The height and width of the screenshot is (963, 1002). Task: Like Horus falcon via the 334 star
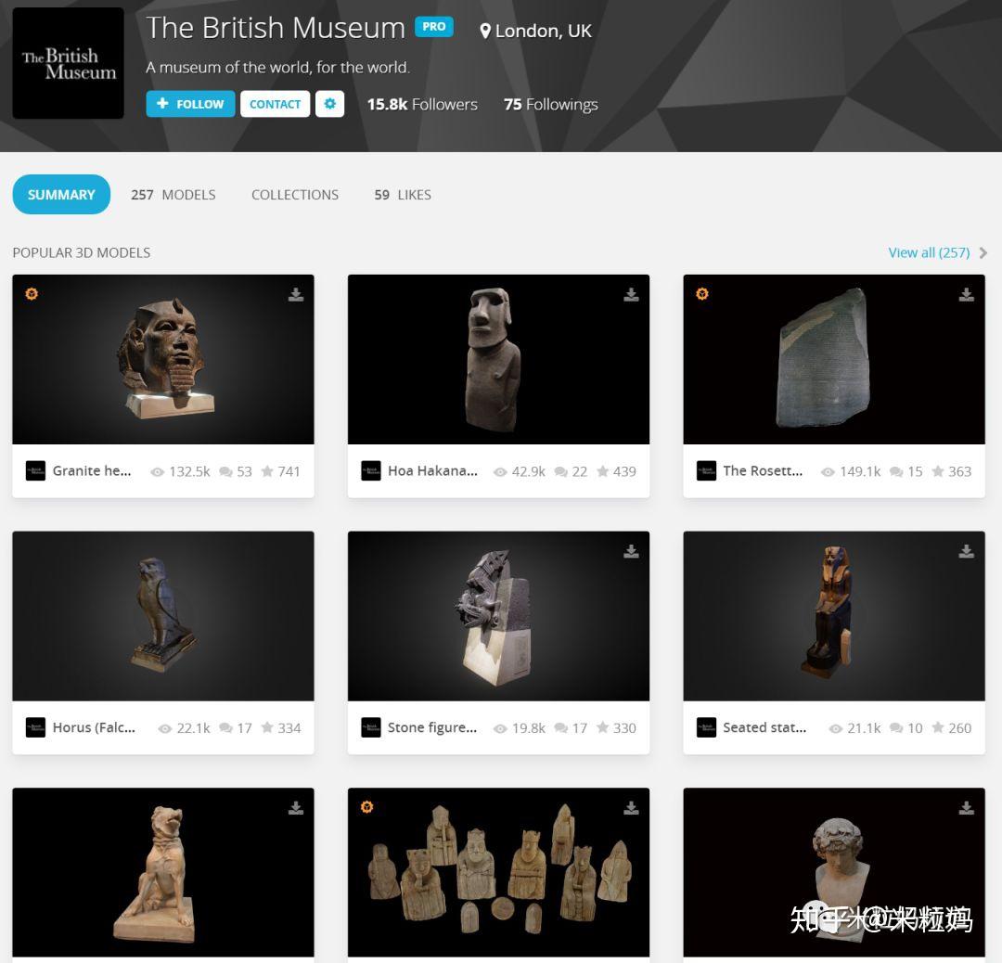(267, 727)
